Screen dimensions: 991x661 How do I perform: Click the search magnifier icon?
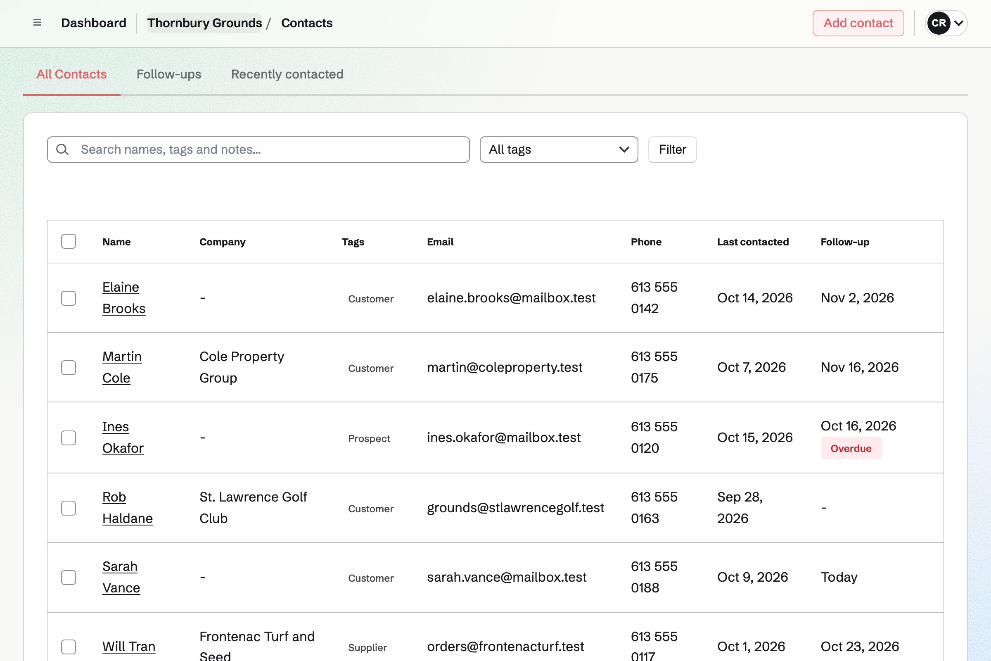62,149
